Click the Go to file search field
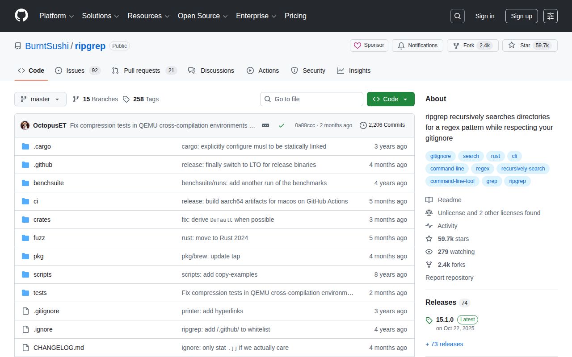572x357 pixels. 311,99
